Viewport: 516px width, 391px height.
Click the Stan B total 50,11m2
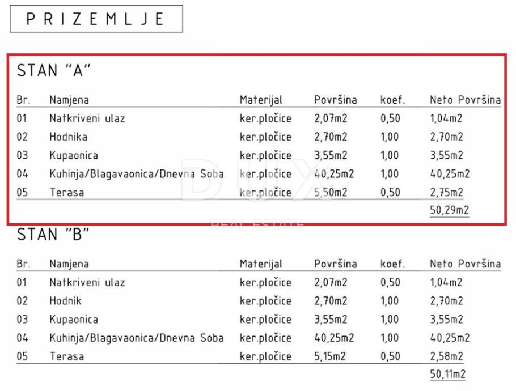[x=448, y=375]
